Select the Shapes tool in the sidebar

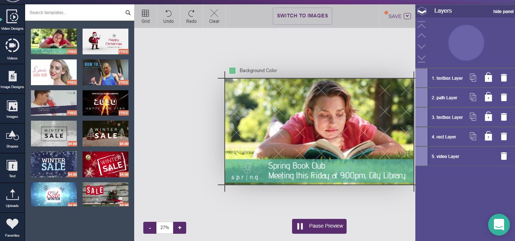12,139
